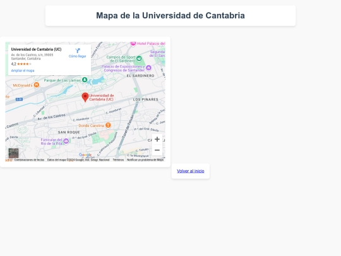Click the SAN ROQUE neighborhood label

coord(69,132)
